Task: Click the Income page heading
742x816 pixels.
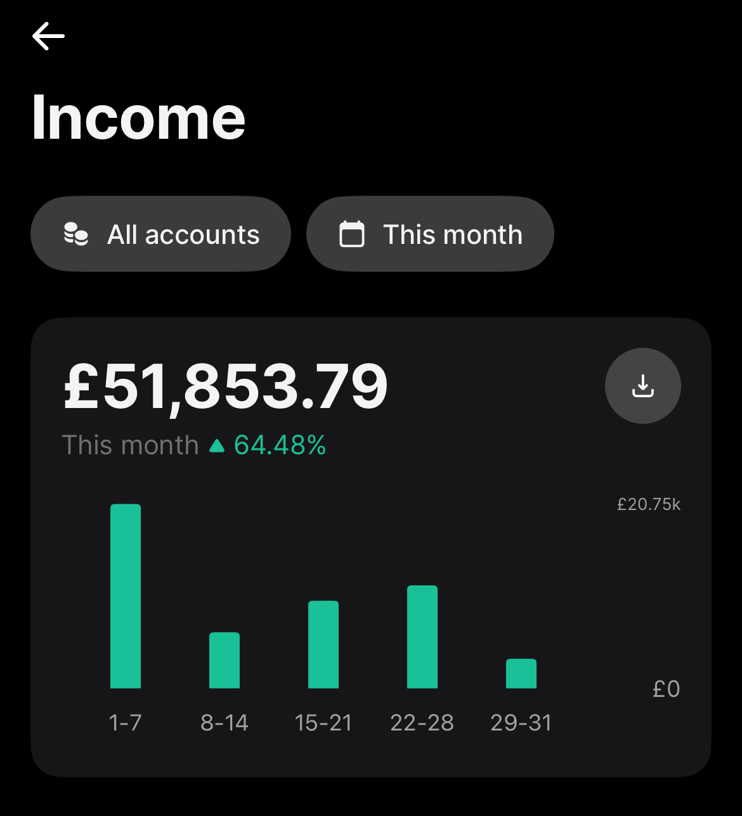Action: 138,117
